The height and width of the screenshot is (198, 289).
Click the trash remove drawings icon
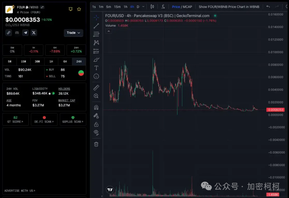click(96, 144)
